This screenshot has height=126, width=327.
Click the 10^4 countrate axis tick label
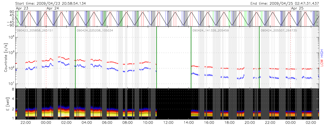(10, 37)
